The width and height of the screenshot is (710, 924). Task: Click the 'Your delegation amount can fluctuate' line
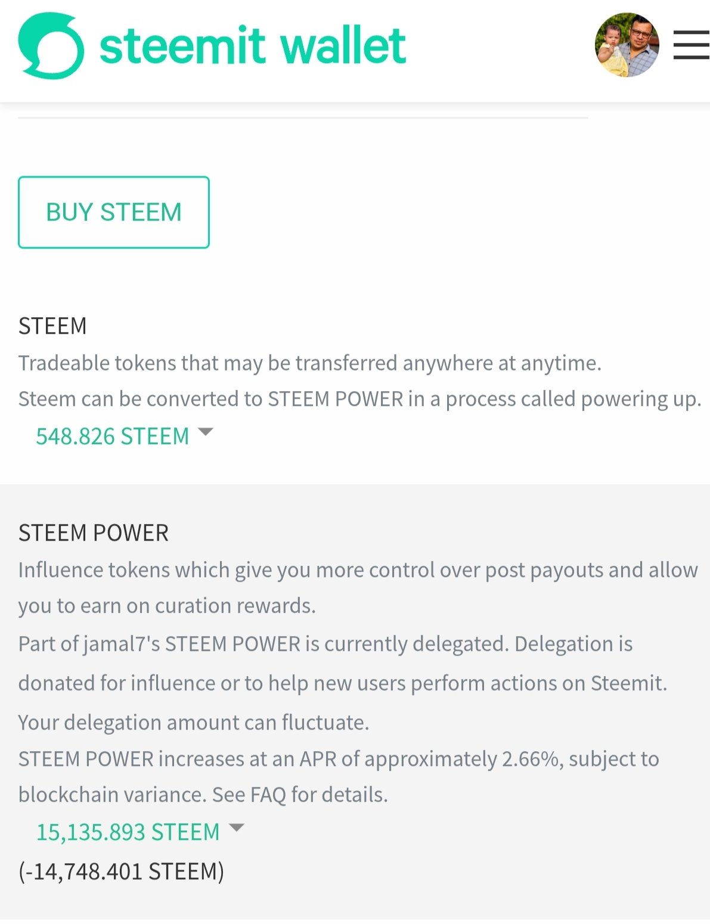pyautogui.click(x=194, y=723)
